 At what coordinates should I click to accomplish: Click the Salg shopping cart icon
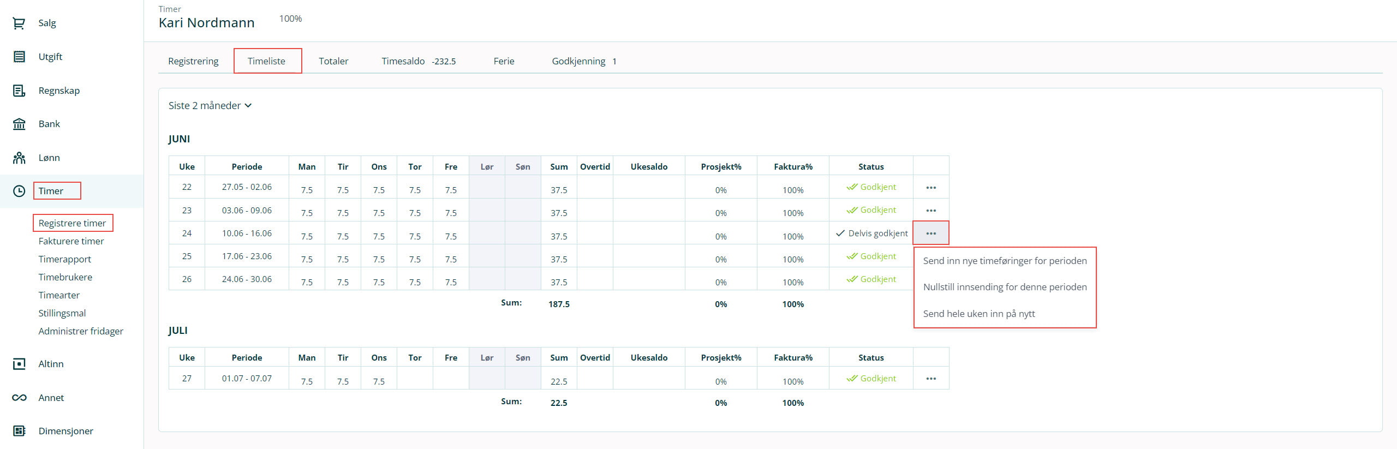19,23
